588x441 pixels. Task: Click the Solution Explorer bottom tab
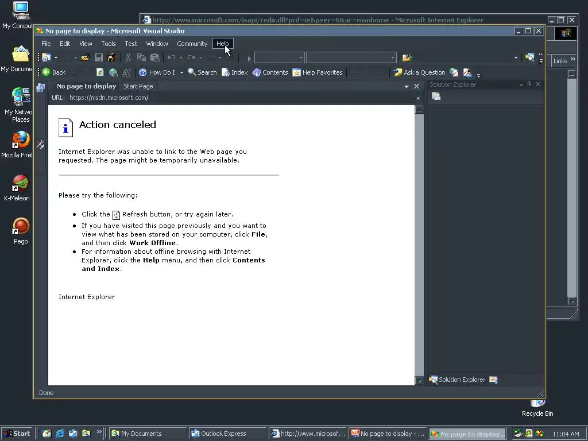(x=457, y=380)
